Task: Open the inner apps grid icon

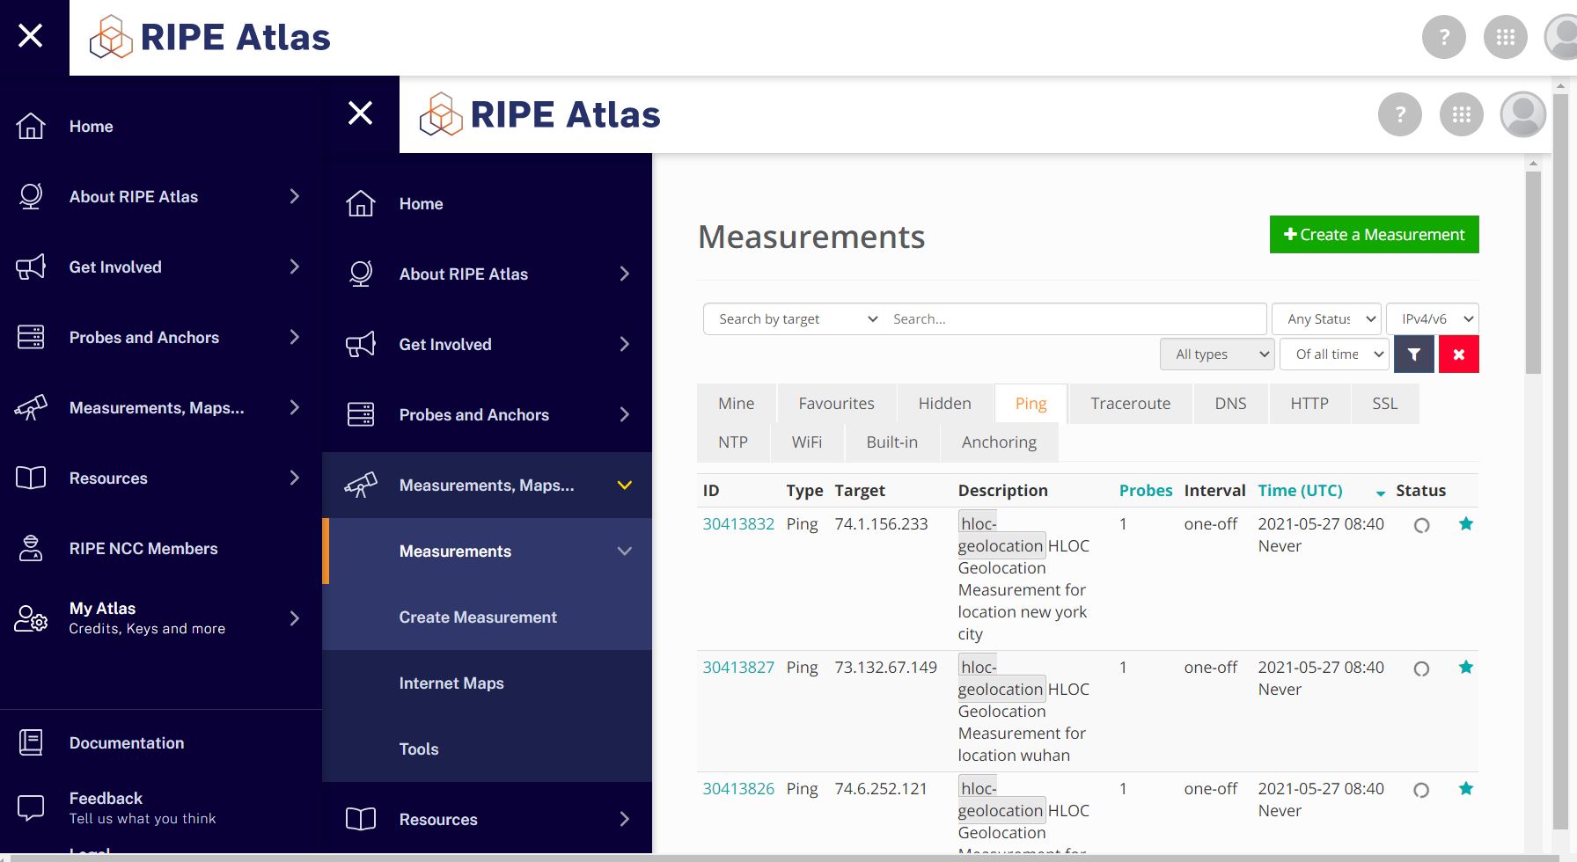Action: (x=1461, y=114)
